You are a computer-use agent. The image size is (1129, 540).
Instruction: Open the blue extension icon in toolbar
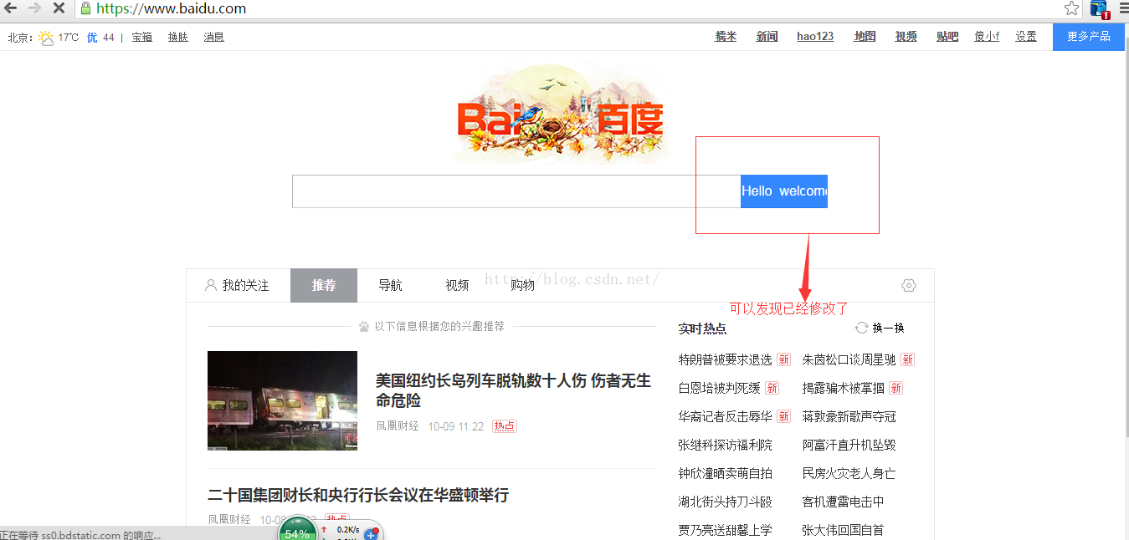[1099, 9]
